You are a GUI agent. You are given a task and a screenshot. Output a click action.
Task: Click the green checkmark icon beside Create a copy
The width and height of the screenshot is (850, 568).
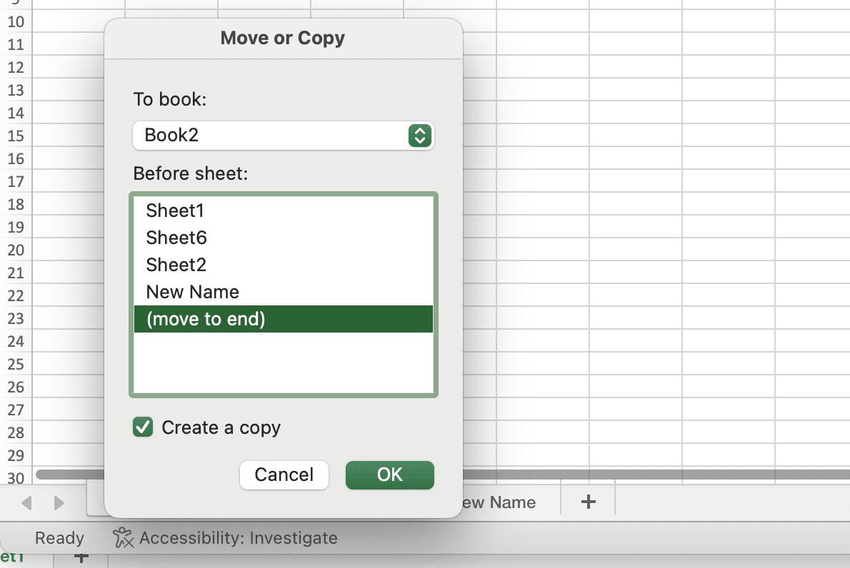tap(142, 427)
